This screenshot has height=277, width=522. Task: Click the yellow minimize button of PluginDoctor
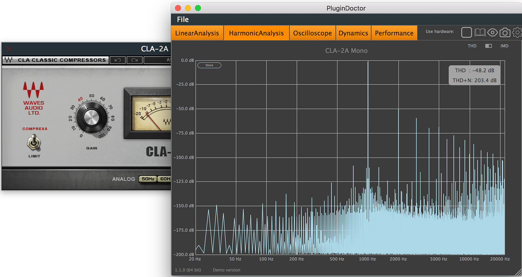[188, 8]
